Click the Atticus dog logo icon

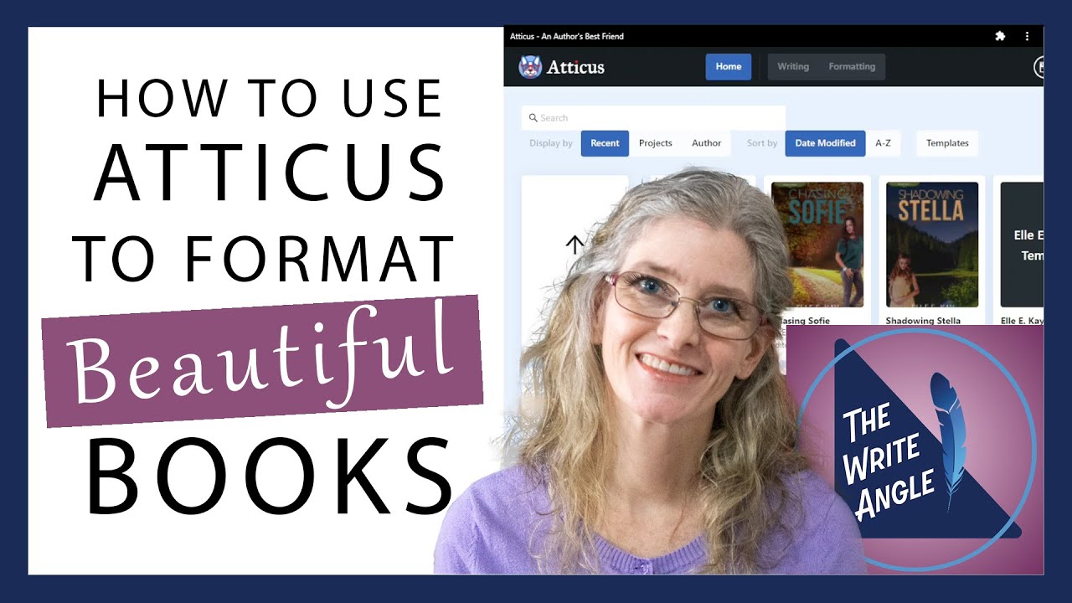tap(530, 67)
